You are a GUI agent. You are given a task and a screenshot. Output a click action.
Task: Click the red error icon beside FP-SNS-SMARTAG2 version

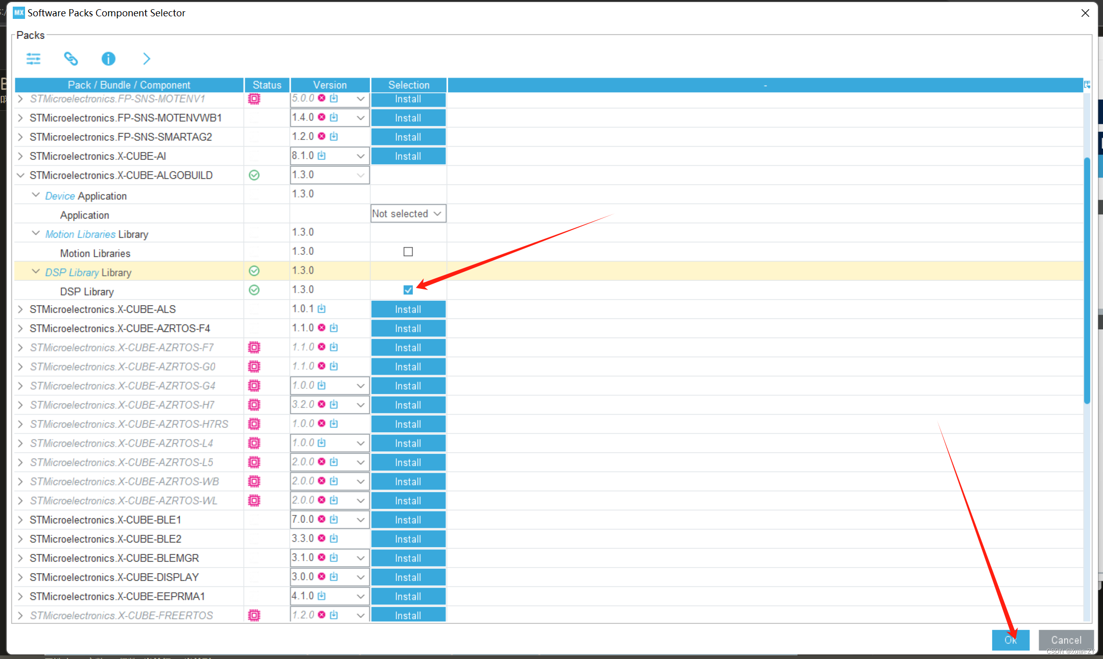[321, 136]
